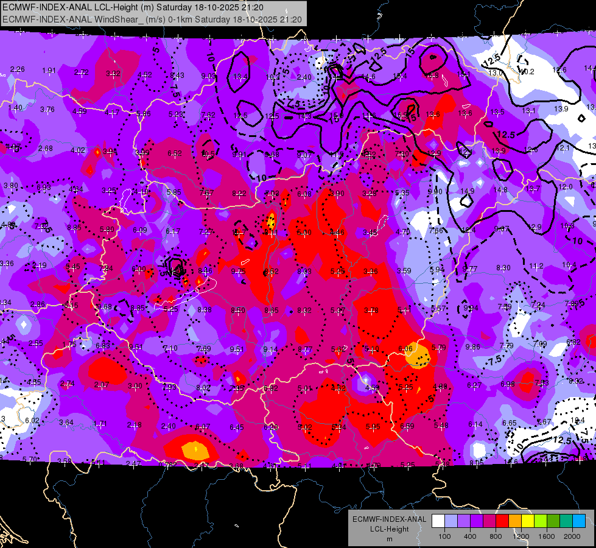Click the grid value 5.85
Viewport: 596px width, 548px height.
(x=174, y=192)
